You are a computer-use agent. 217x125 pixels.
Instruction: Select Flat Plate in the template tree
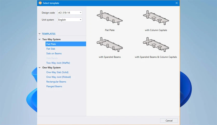click(66, 44)
